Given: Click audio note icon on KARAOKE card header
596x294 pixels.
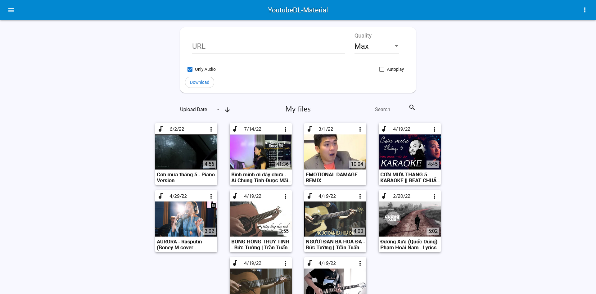Looking at the screenshot, I should [384, 129].
